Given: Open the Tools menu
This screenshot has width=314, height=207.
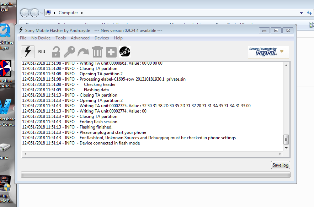Looking at the screenshot, I should point(61,38).
